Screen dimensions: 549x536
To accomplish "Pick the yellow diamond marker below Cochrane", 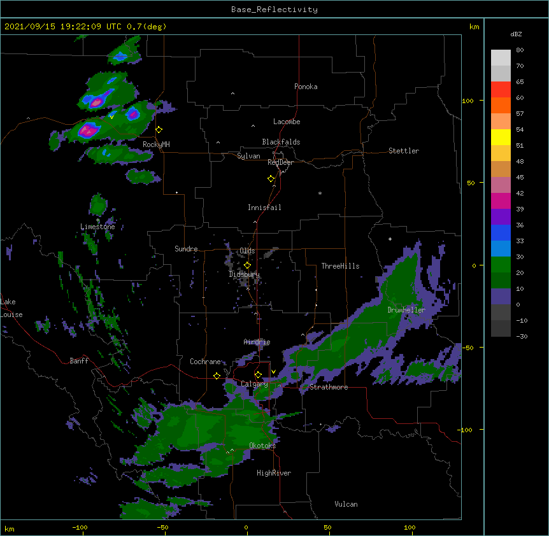I will click(217, 376).
